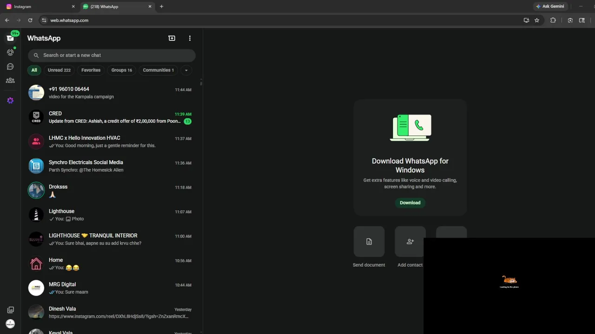Select the Groups 16 filter
This screenshot has width=595, height=334.
tap(121, 70)
